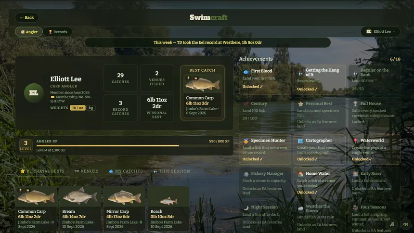
Task: Set weights to lb / oz
Action: point(78,108)
